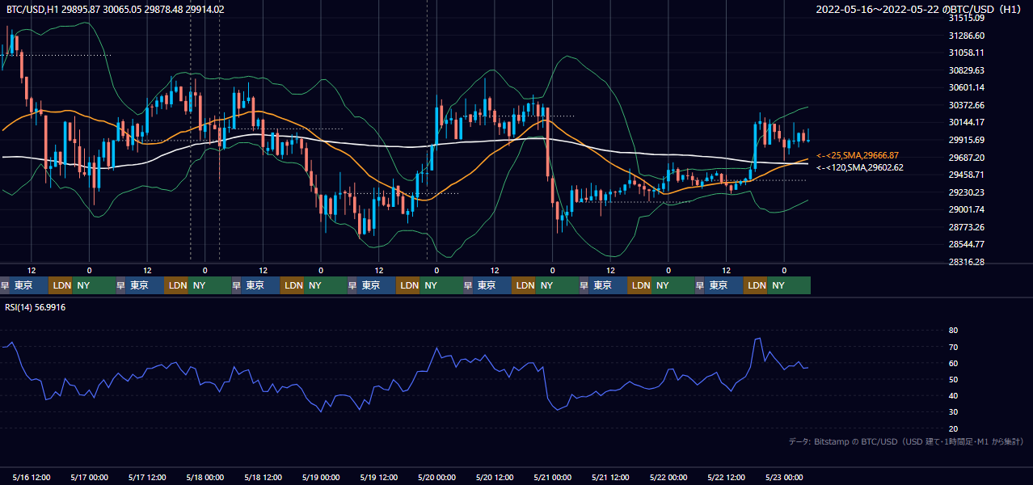Click the 31286.60 price axis label
The width and height of the screenshot is (1033, 485).
[966, 36]
